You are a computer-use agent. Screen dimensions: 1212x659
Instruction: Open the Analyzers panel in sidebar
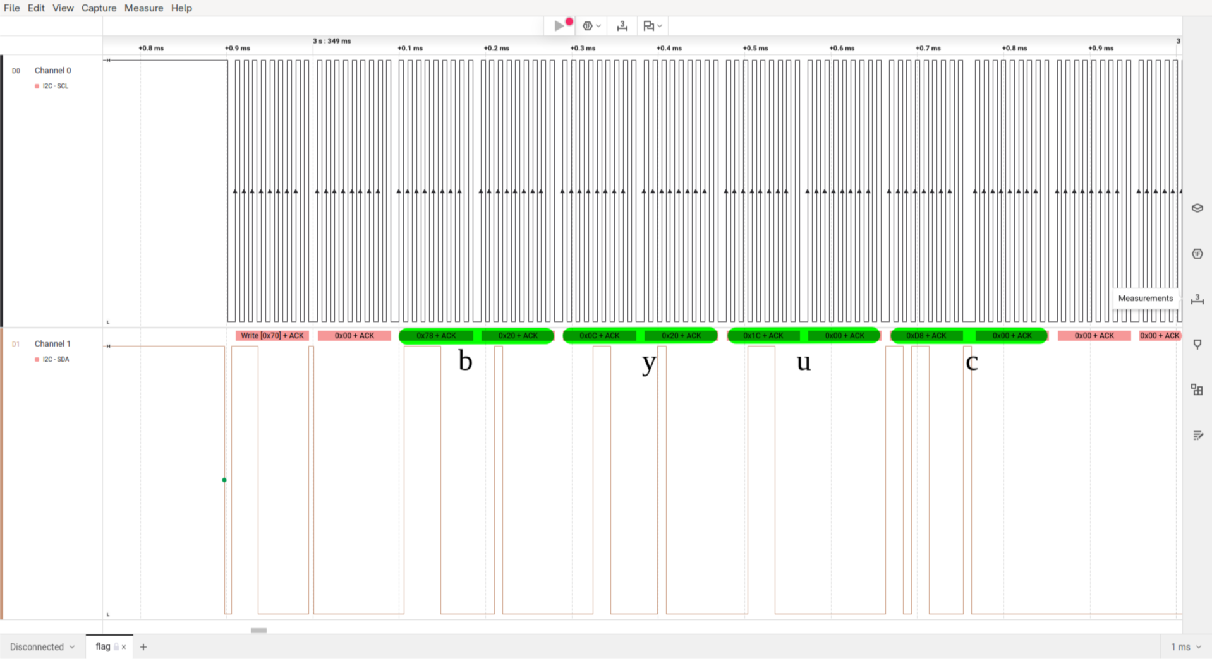point(1197,254)
